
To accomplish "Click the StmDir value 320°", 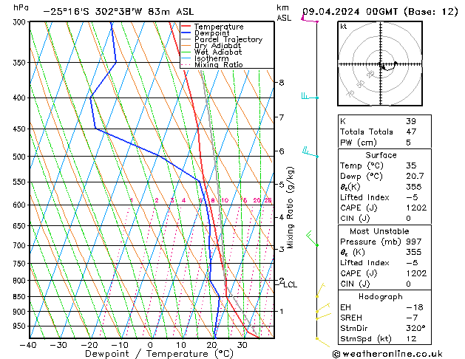I will [415, 328].
